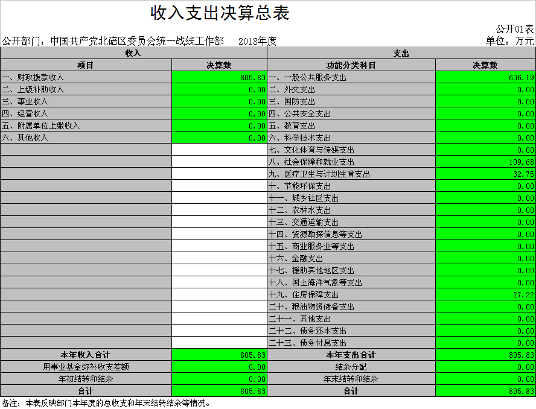Click the 单位：万元 label
The height and width of the screenshot is (409, 536).
click(509, 41)
